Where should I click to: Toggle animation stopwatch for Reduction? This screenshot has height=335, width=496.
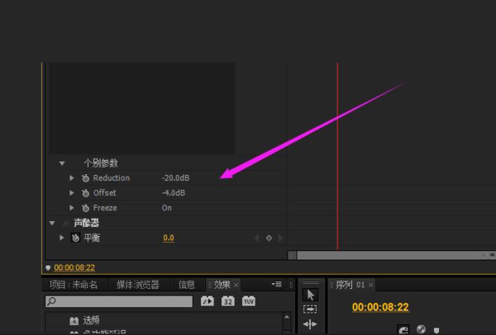(84, 178)
